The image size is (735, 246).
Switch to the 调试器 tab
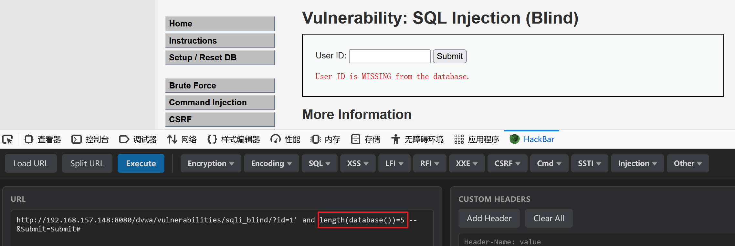click(138, 139)
